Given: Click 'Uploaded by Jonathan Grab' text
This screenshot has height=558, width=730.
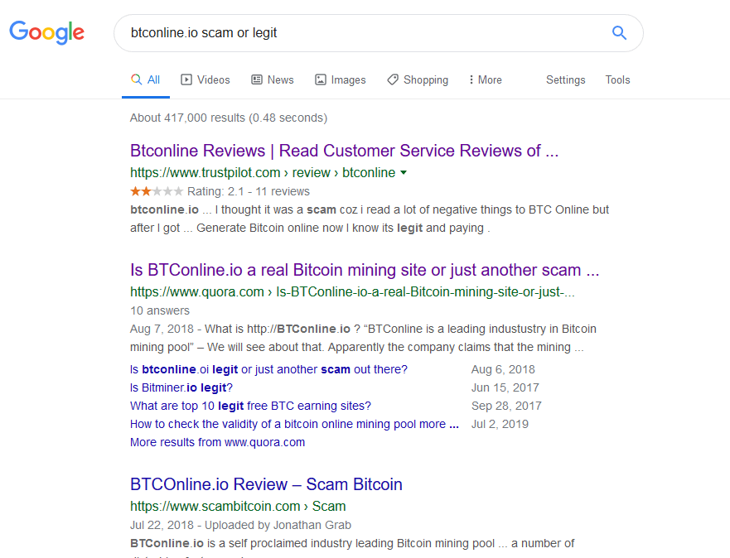Looking at the screenshot, I should coord(278,525).
